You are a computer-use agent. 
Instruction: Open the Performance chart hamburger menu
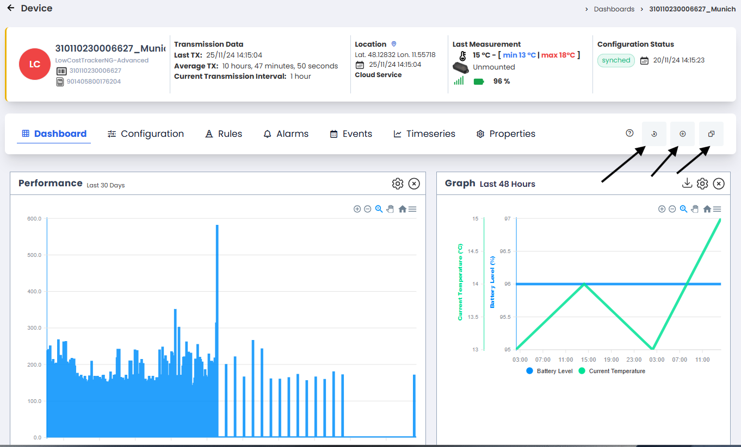tap(412, 209)
